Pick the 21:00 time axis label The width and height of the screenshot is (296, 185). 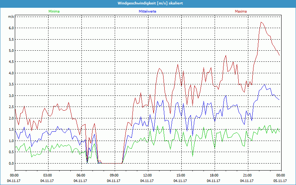[x=247, y=175]
